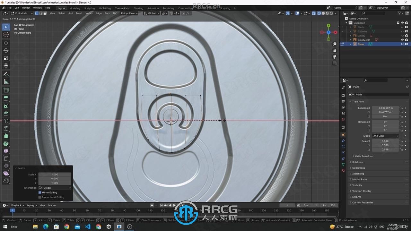Choose the Transform tool in the toolbar
Image resolution: width=411 pixels, height=231 pixels.
6,65
